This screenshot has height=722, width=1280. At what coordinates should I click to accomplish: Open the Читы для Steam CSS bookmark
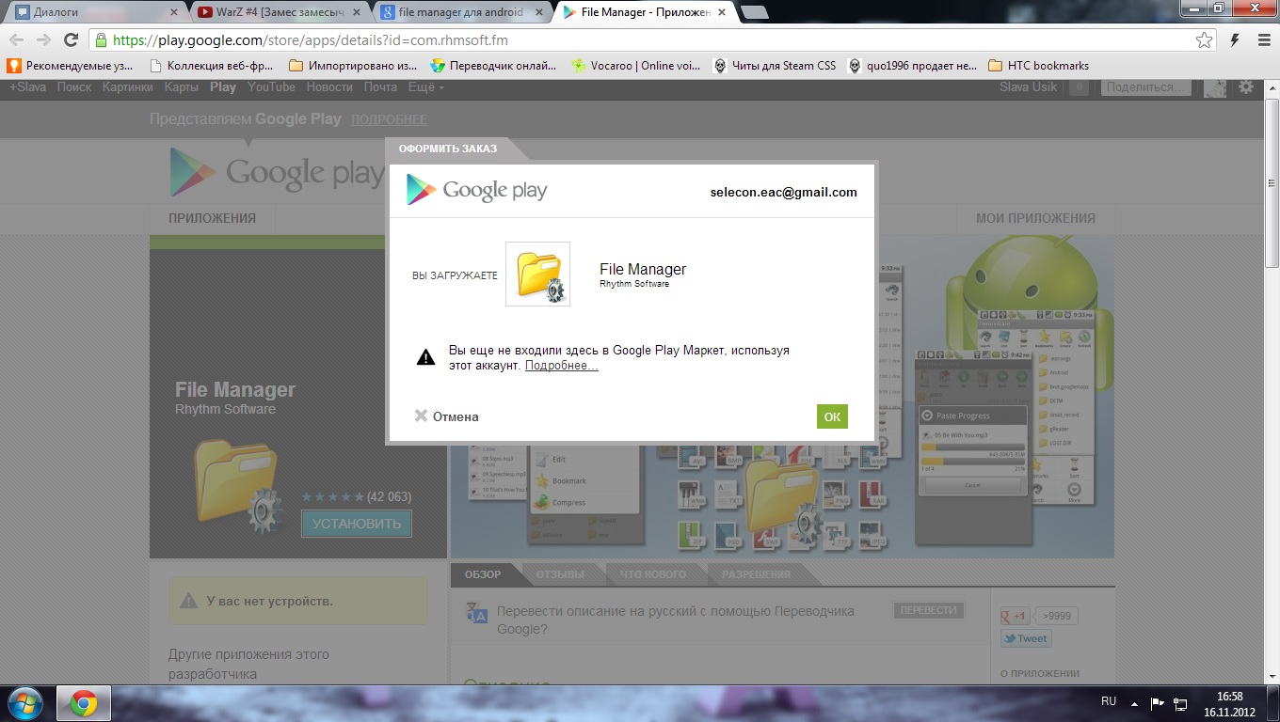(775, 66)
